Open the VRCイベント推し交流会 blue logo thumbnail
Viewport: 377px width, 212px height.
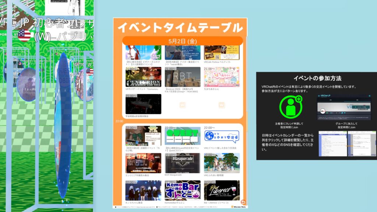pyautogui.click(x=222, y=136)
